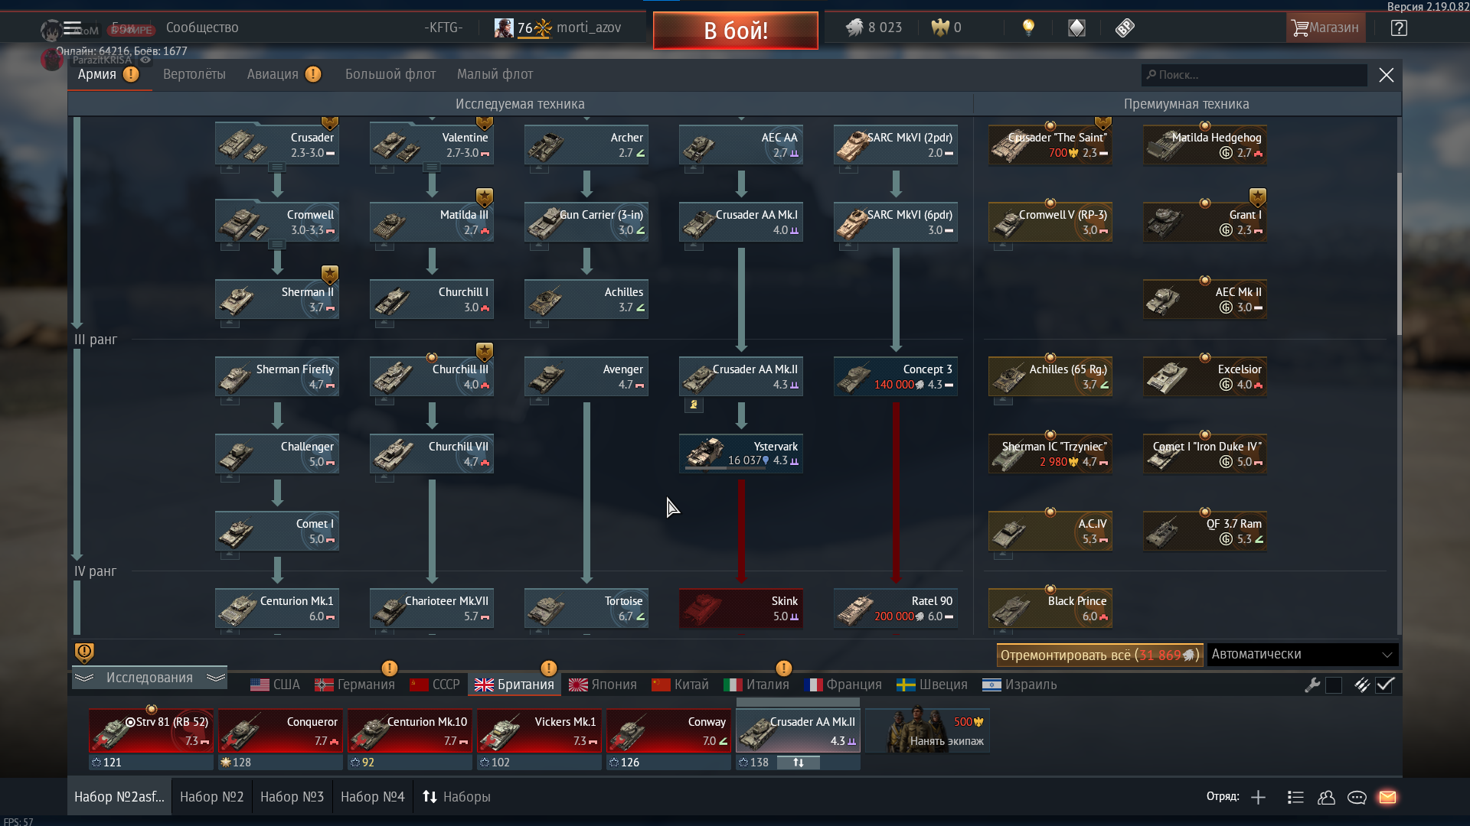Click the warning badge on Германия
This screenshot has height=826, width=1470.
pos(389,668)
